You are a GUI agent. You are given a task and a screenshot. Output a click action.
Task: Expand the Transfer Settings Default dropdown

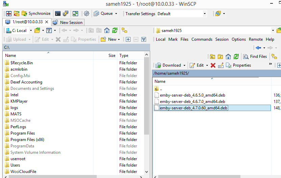205,14
